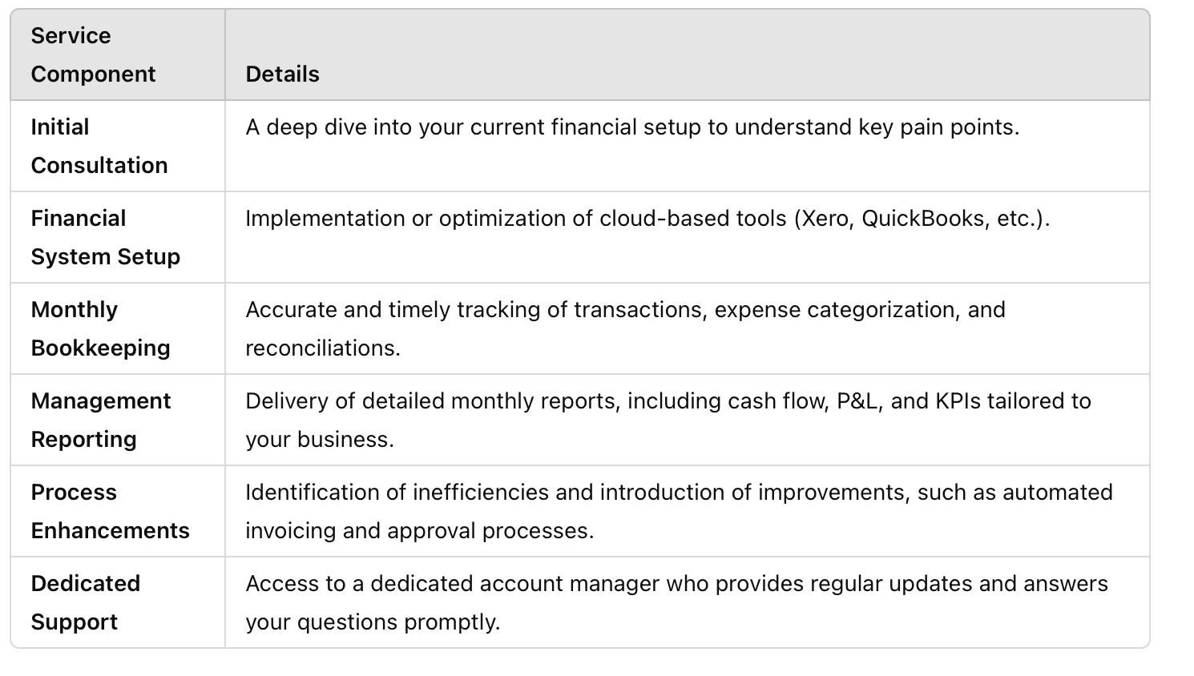
Task: Click the word reconciliations
Action: point(322,348)
